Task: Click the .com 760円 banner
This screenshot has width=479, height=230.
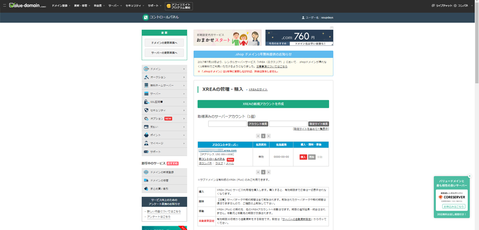Action: click(x=299, y=37)
